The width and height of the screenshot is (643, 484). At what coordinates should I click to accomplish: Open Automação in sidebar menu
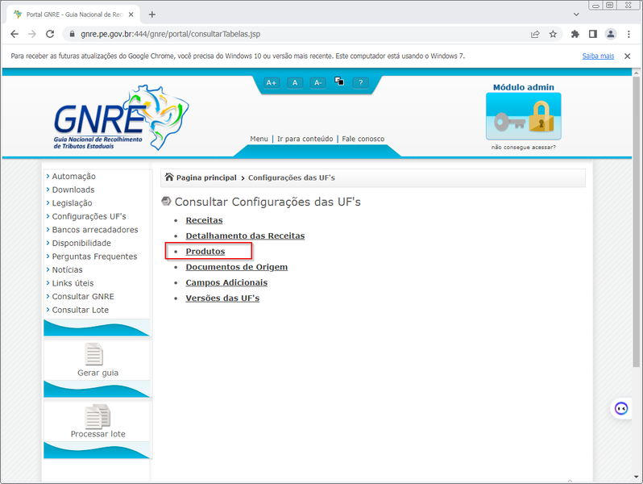[x=73, y=176]
